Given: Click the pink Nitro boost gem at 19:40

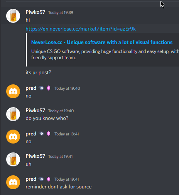Looking at the screenshot, I should click(49, 88).
